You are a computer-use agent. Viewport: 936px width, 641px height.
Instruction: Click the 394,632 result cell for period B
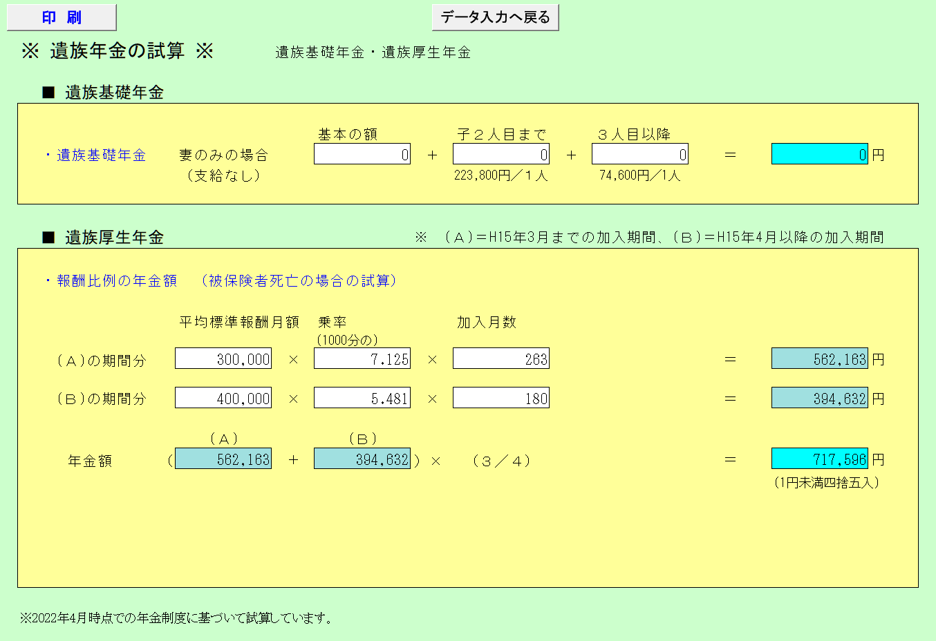(x=819, y=397)
